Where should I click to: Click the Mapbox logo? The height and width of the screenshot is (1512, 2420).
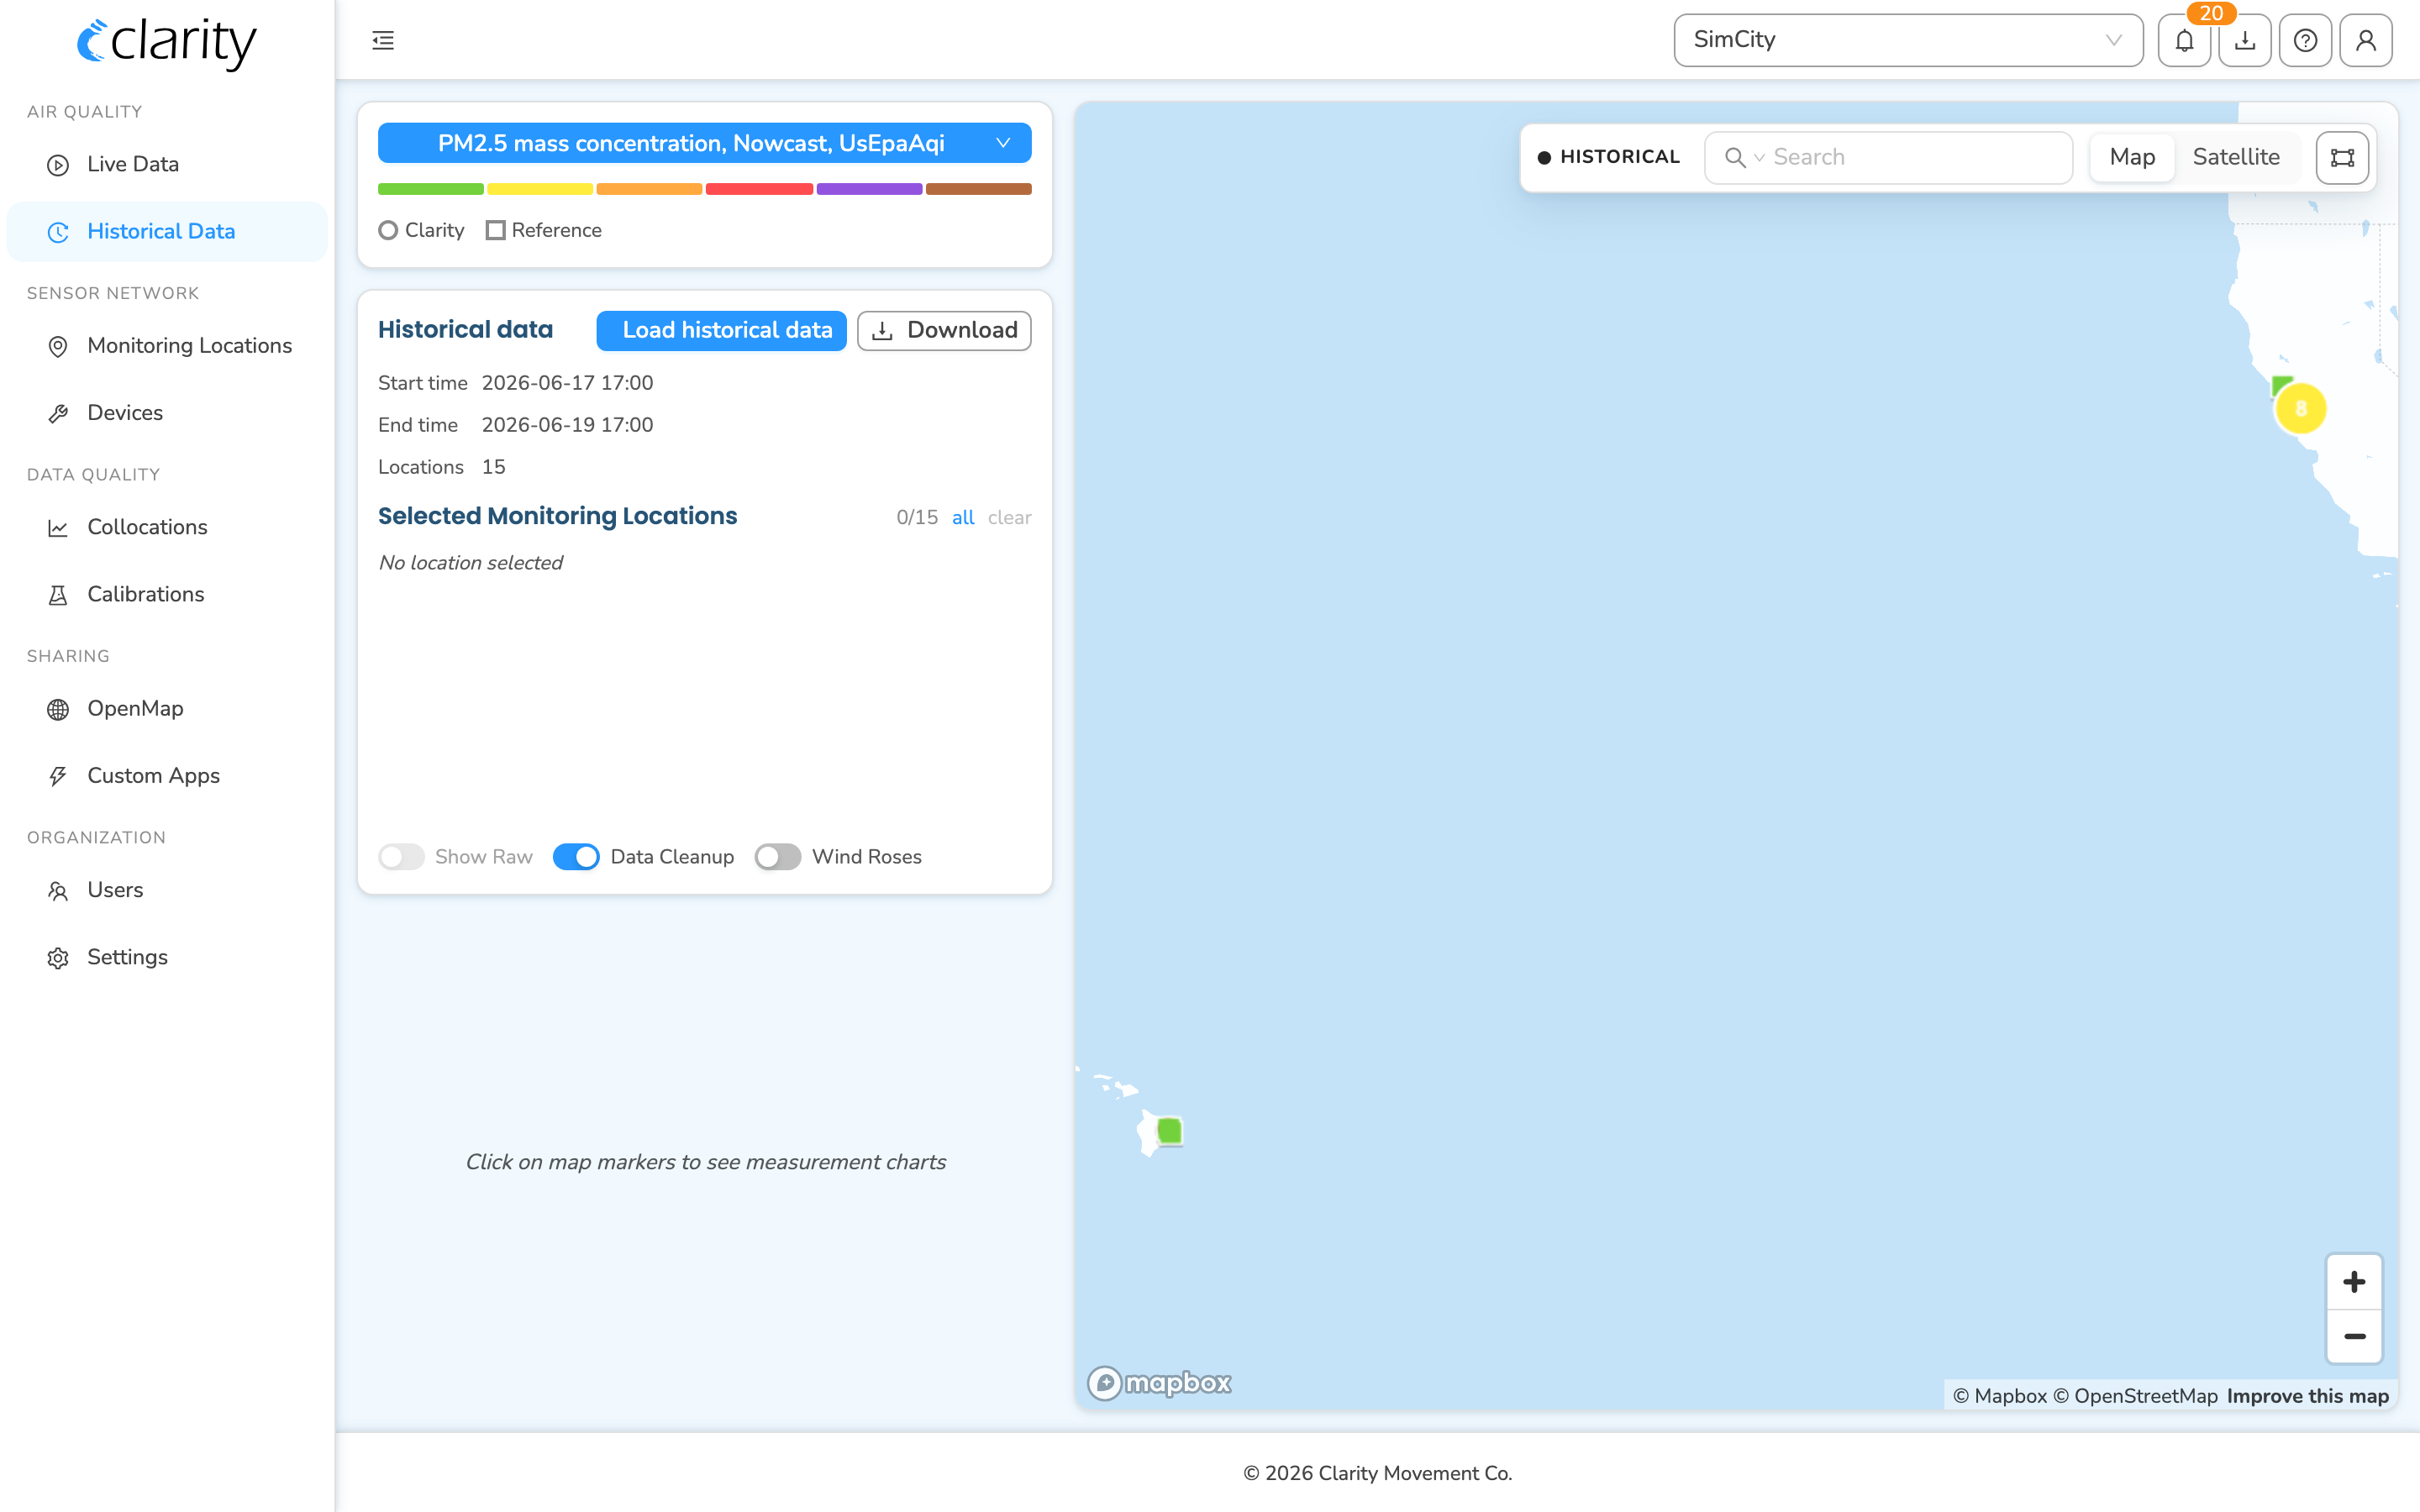point(1159,1383)
